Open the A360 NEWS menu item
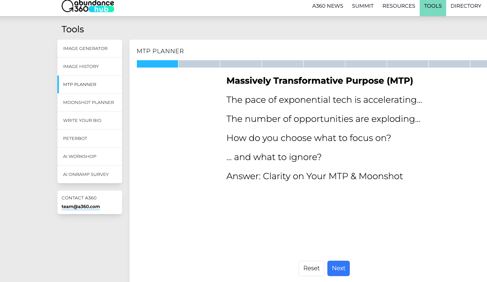The width and height of the screenshot is (487, 282). tap(327, 6)
